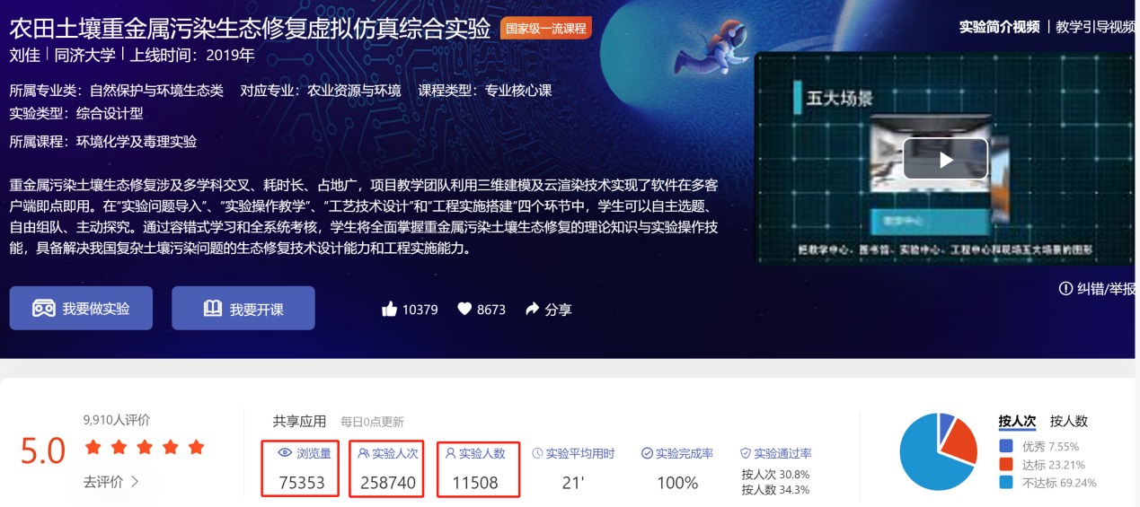This screenshot has width=1140, height=507.
Task: Click the red 达标 legend swatch
Action: coord(1006,464)
